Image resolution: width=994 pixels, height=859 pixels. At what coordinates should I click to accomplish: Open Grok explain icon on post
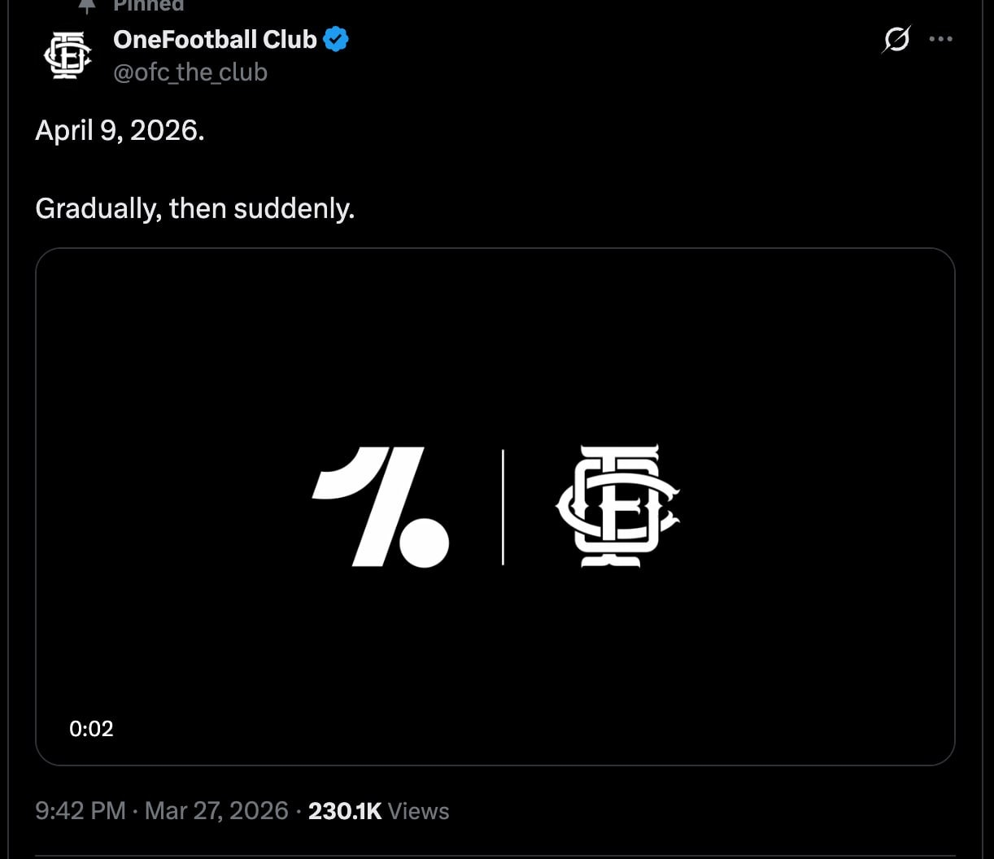[x=896, y=39]
